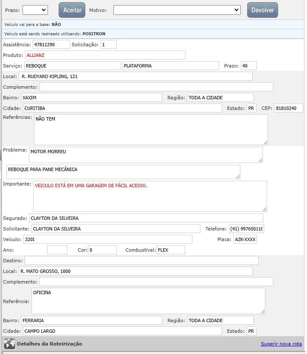Viewport: 307px width, 354px height.
Task: Click the Serviço field showing REBOQUE
Action: coord(72,66)
